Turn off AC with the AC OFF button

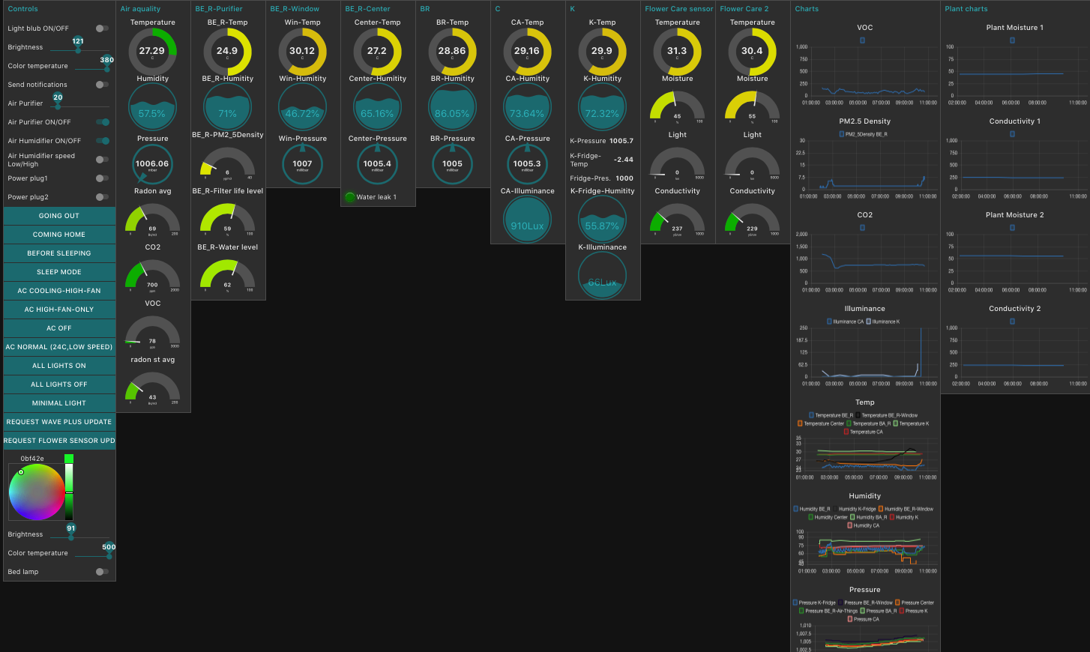[59, 328]
